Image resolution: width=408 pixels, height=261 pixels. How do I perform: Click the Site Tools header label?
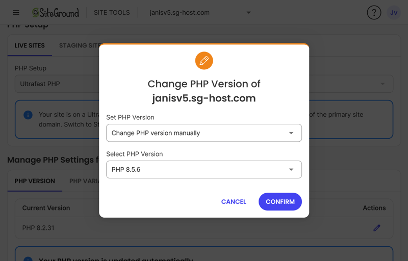click(x=112, y=12)
